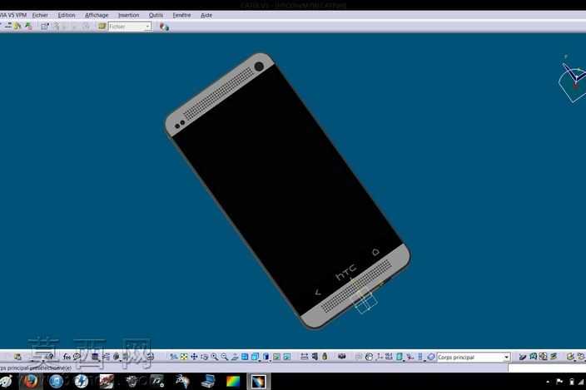Open the Fichier dropdown in top toolbar
This screenshot has height=390, width=586.
point(130,27)
